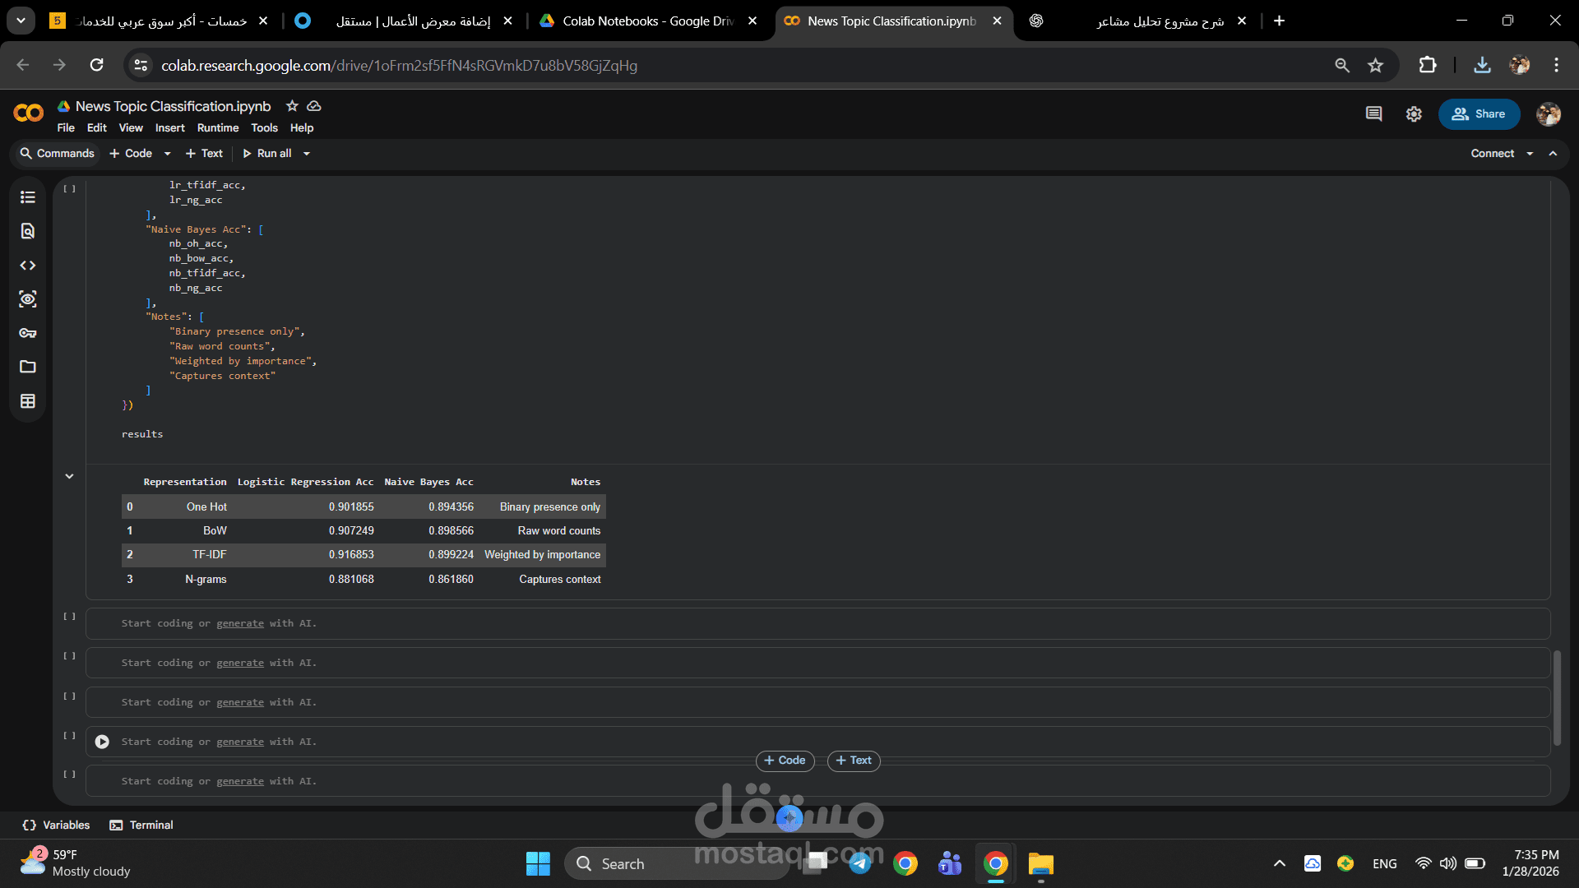1579x888 pixels.
Task: Expand the Code insert dropdown arrow
Action: coord(168,154)
